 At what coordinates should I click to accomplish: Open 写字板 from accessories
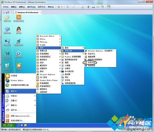(x=73, y=80)
